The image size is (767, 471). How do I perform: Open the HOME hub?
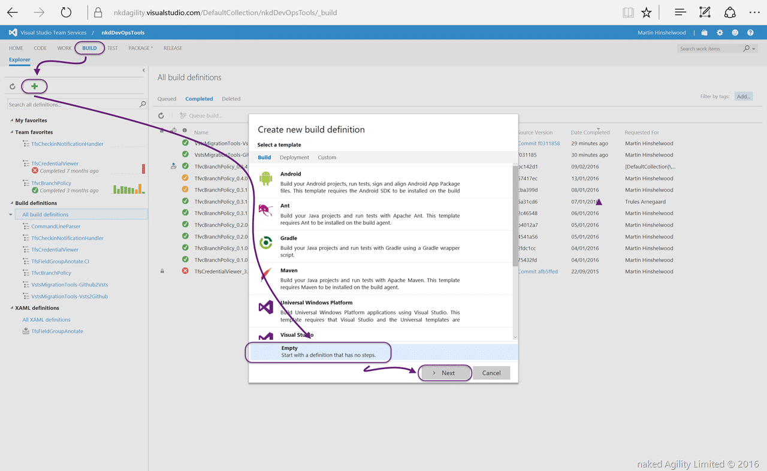click(16, 48)
